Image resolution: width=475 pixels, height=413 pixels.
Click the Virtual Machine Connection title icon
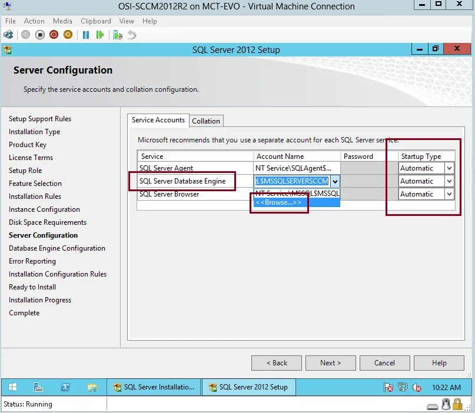tap(7, 6)
